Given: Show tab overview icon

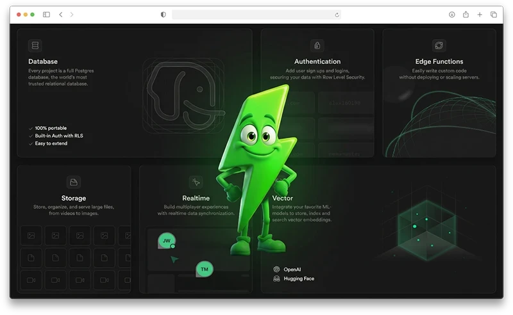Looking at the screenshot, I should (494, 15).
